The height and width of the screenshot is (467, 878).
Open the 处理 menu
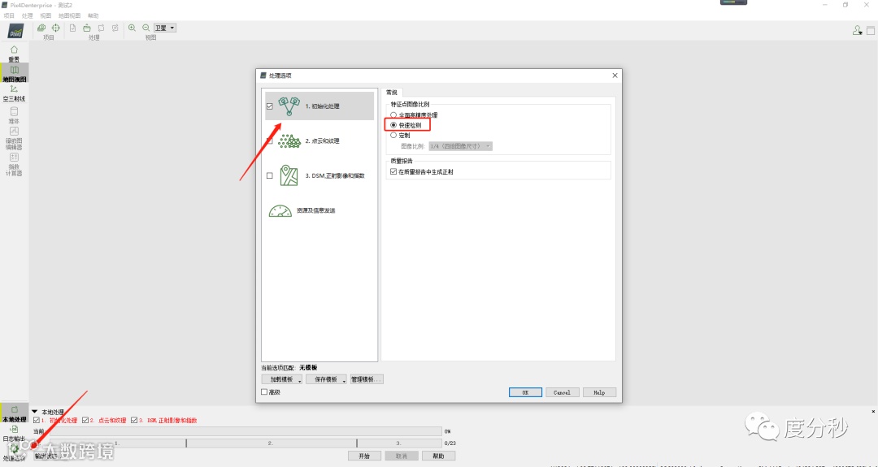point(28,15)
